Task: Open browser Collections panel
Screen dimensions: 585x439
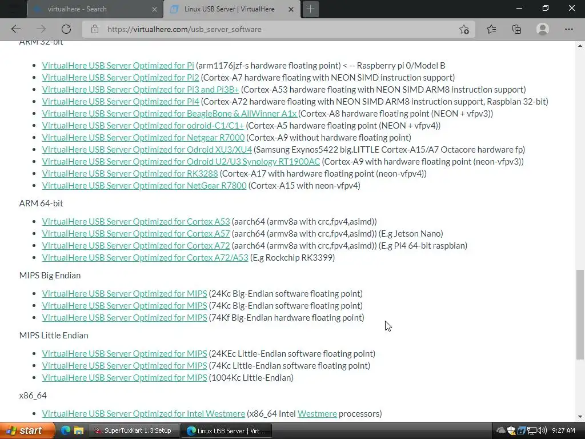Action: (x=516, y=29)
